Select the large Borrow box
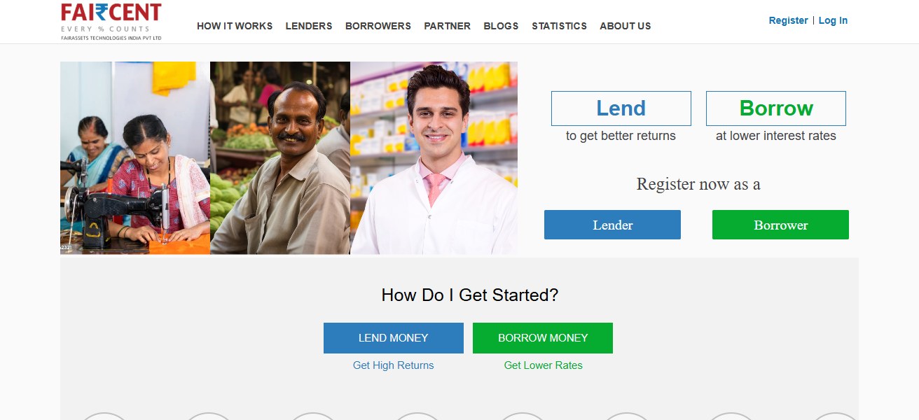 (x=776, y=108)
